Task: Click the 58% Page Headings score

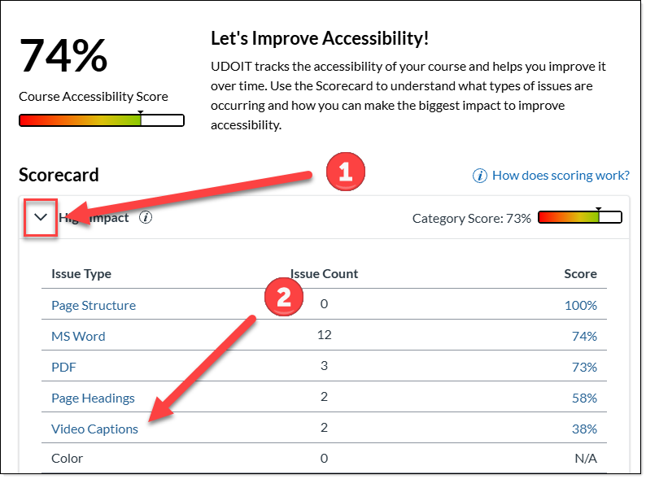Action: click(x=584, y=398)
